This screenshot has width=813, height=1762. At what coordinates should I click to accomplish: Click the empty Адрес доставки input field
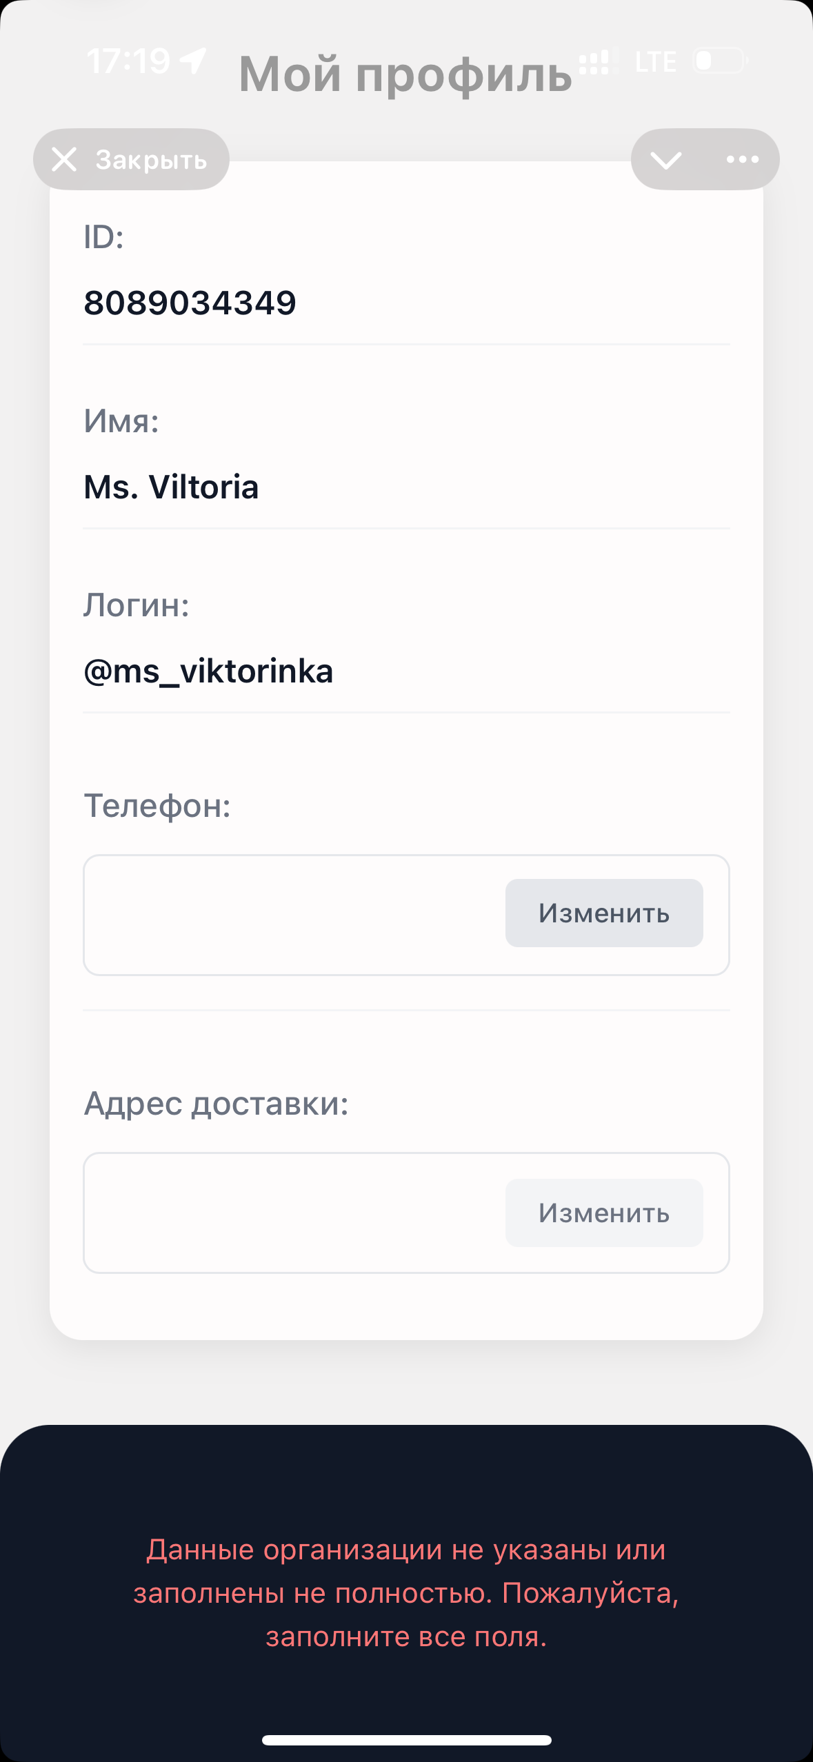276,1213
